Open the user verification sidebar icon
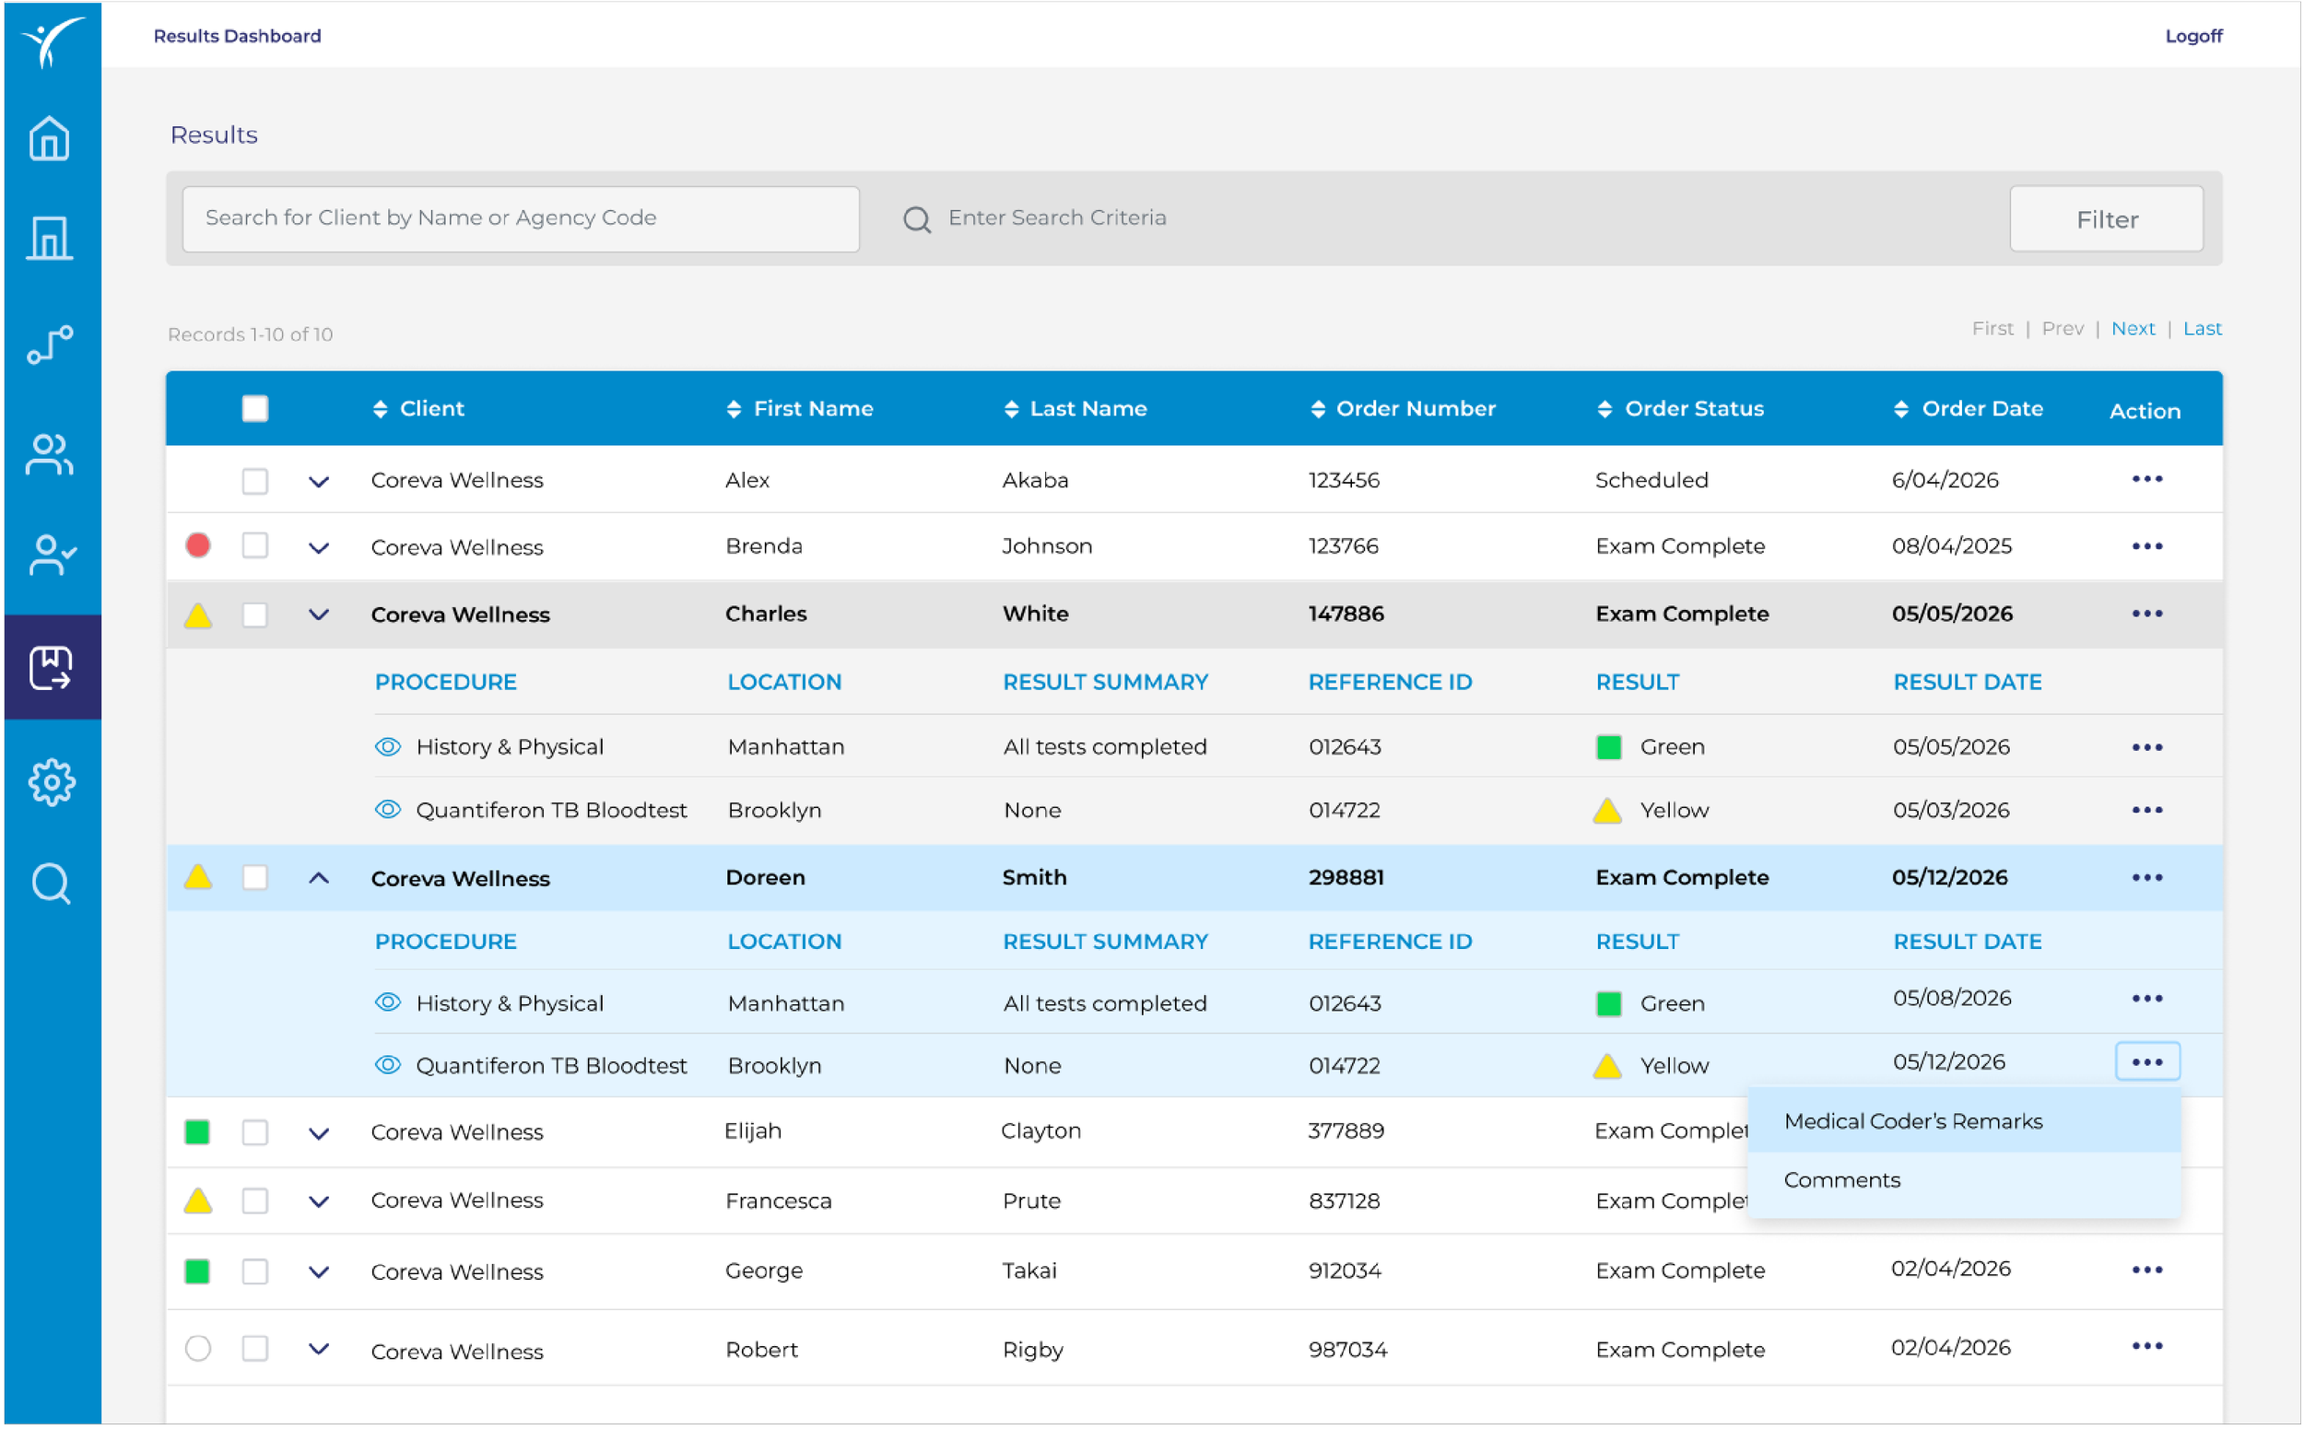The width and height of the screenshot is (2304, 1429). pyautogui.click(x=51, y=555)
